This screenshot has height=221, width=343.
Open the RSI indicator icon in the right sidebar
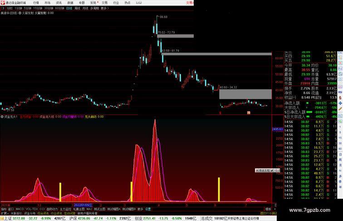[x=340, y=92]
